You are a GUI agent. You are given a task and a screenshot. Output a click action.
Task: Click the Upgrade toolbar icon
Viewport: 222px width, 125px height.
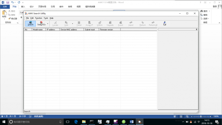coord(110,24)
